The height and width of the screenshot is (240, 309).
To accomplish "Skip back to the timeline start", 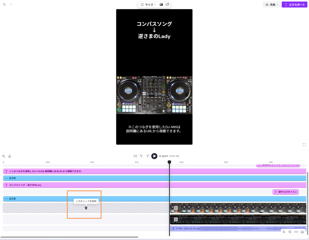I will tap(135, 156).
